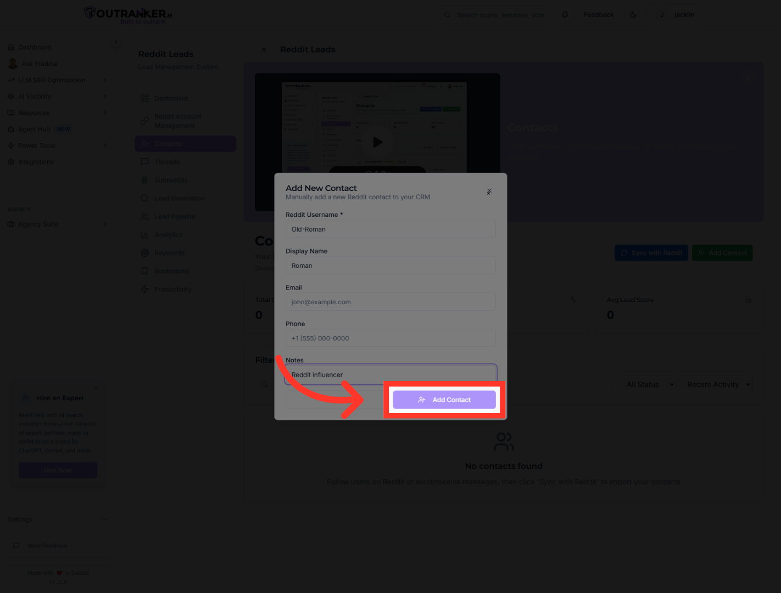Open the Analytics section
781x593 pixels.
185,235
